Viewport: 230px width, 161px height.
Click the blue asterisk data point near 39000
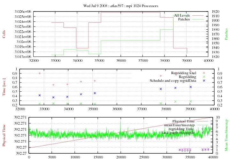click(190, 87)
